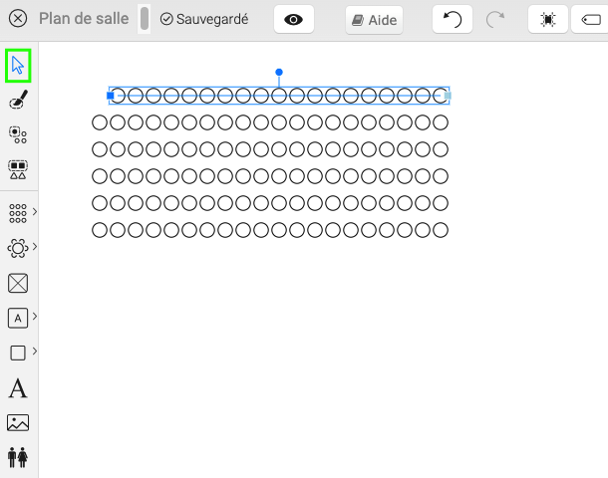
Task: Toggle preview mode with eye icon
Action: (293, 19)
